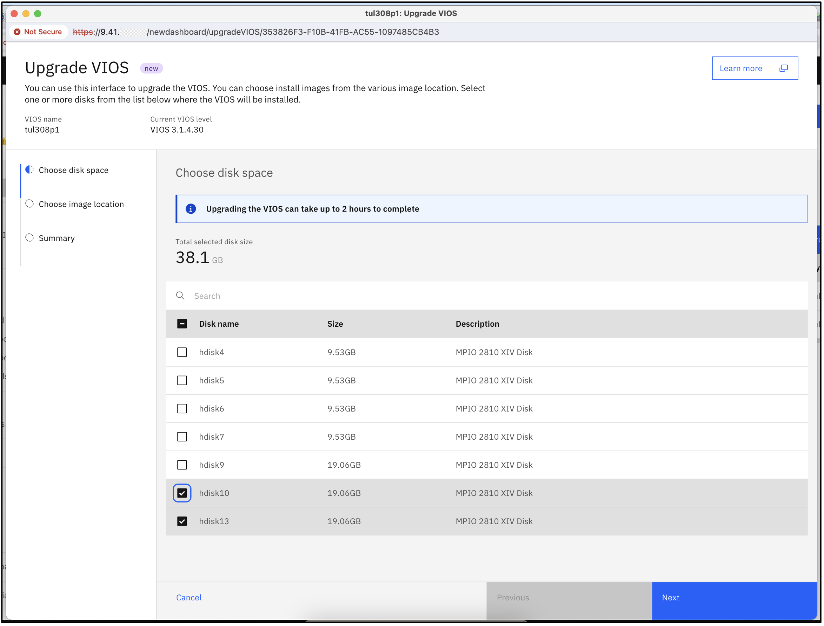This screenshot has width=824, height=626.
Task: Check the hdisk4 checkbox
Action: [x=182, y=353]
